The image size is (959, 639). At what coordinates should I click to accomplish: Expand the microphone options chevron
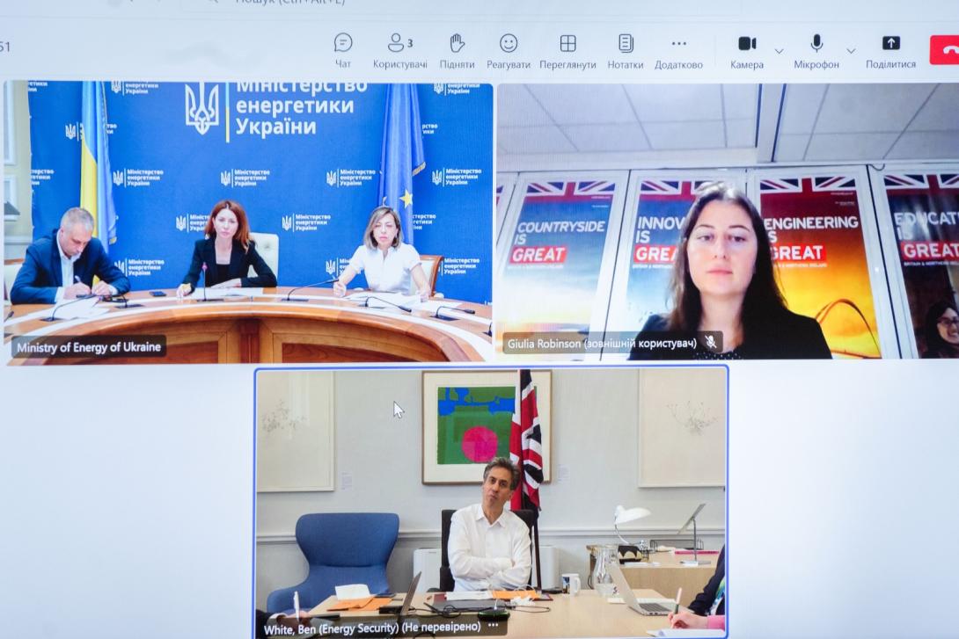coord(851,51)
